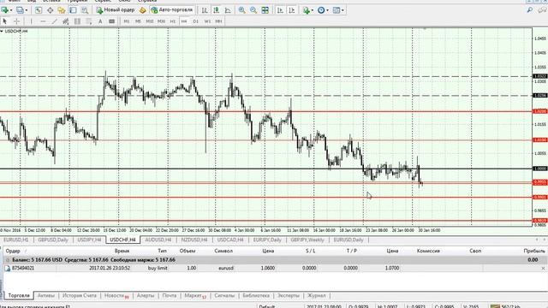Viewport: 548px width, 308px height.
Task: Sort orders by Время column header
Action: [x=122, y=251]
